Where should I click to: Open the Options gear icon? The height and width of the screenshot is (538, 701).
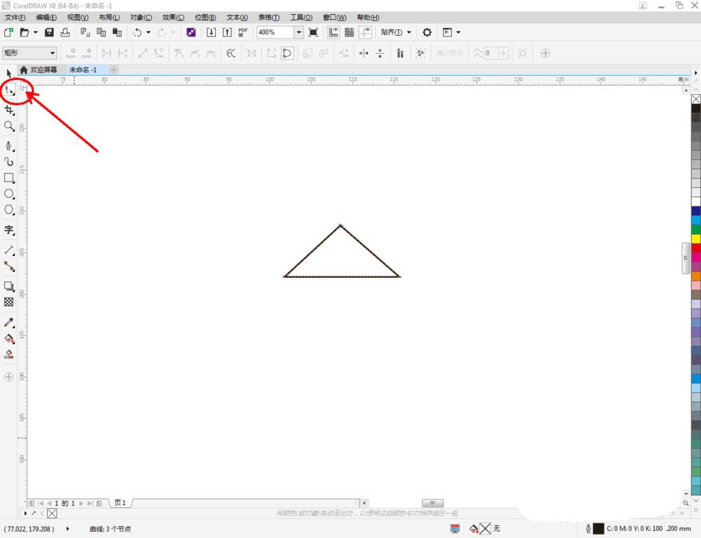[427, 32]
